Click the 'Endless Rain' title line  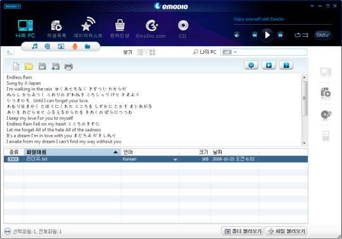pyautogui.click(x=19, y=77)
